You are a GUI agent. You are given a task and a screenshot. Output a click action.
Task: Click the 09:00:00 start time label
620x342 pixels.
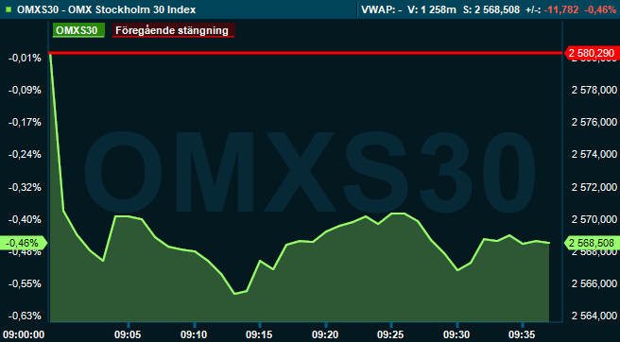23,334
